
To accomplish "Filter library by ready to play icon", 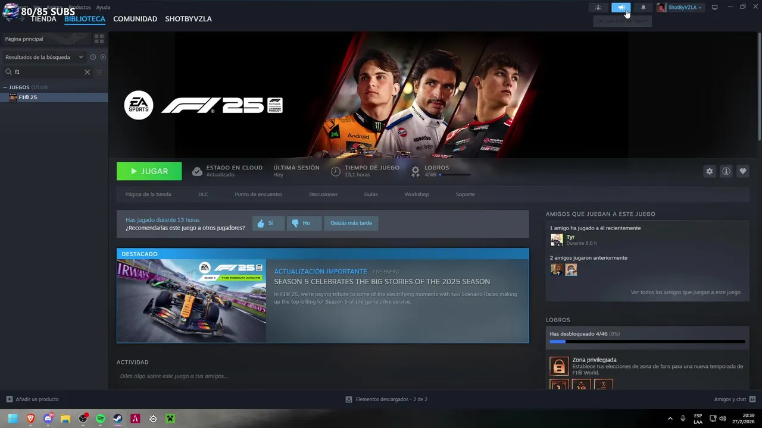I will tap(103, 57).
